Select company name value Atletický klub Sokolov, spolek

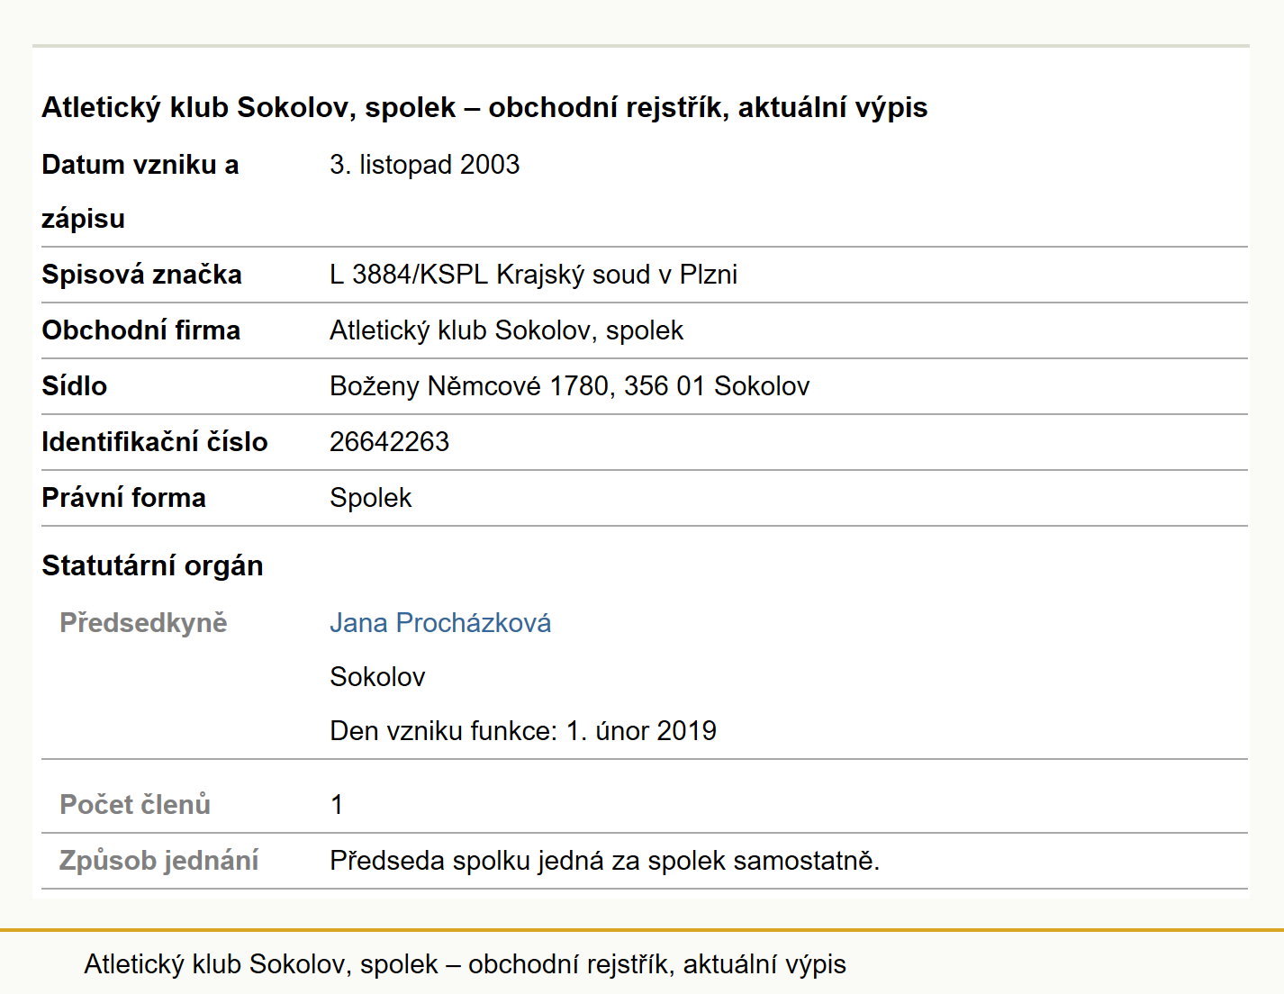click(x=506, y=330)
